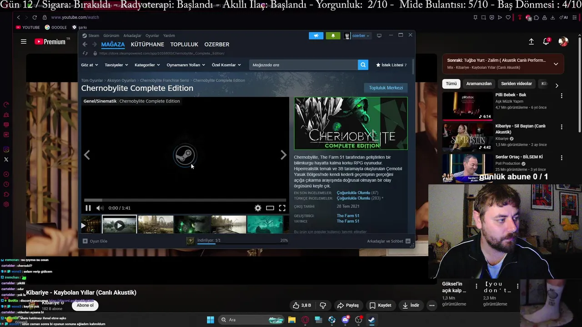Open İstek Listesi wishlist
The image size is (582, 327).
click(391, 65)
